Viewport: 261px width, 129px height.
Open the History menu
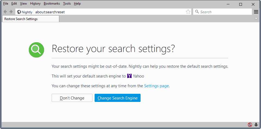pos(35,4)
